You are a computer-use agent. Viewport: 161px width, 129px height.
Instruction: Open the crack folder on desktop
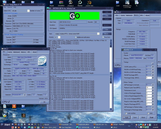(x=118, y=4)
